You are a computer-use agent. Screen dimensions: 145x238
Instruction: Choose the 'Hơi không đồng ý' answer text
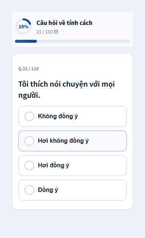click(63, 141)
